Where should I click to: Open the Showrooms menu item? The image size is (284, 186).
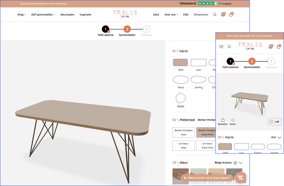pos(201,15)
